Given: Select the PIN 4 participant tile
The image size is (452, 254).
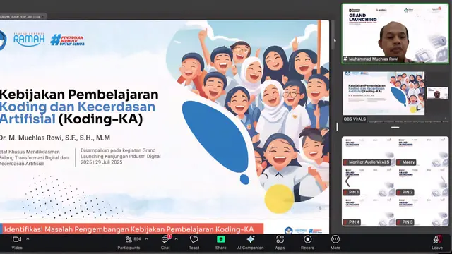Looking at the screenshot, I should (369, 212).
